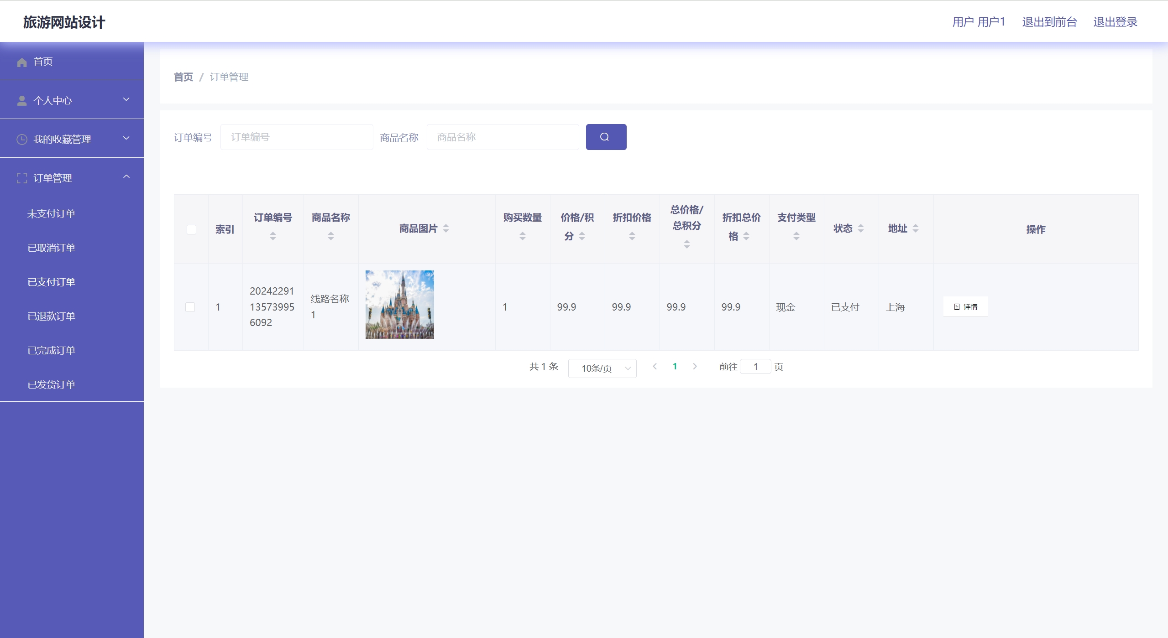Open 未支付订单 in sidebar

(x=51, y=213)
